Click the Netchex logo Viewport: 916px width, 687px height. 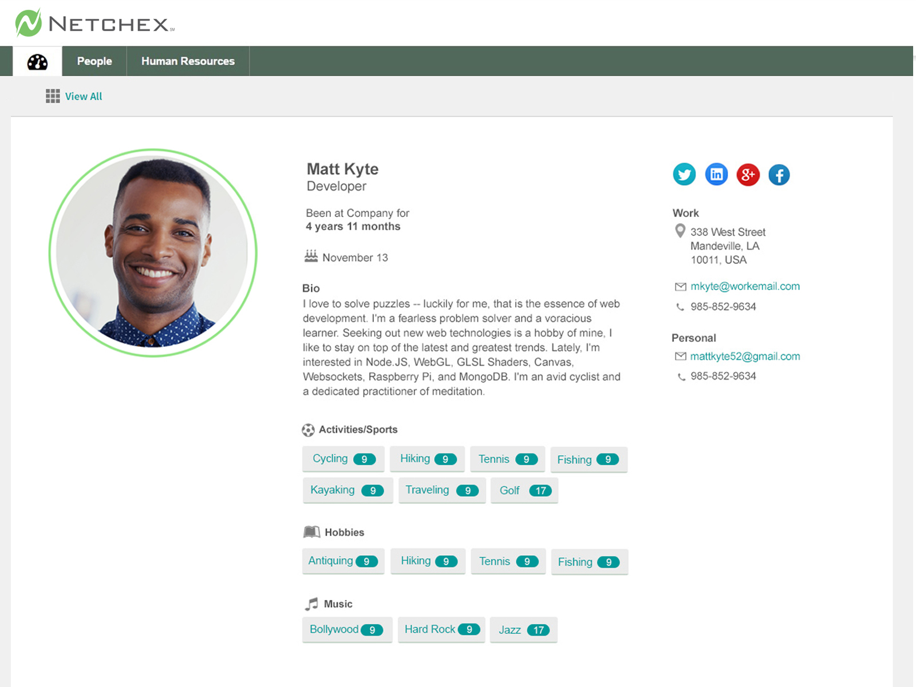[94, 23]
